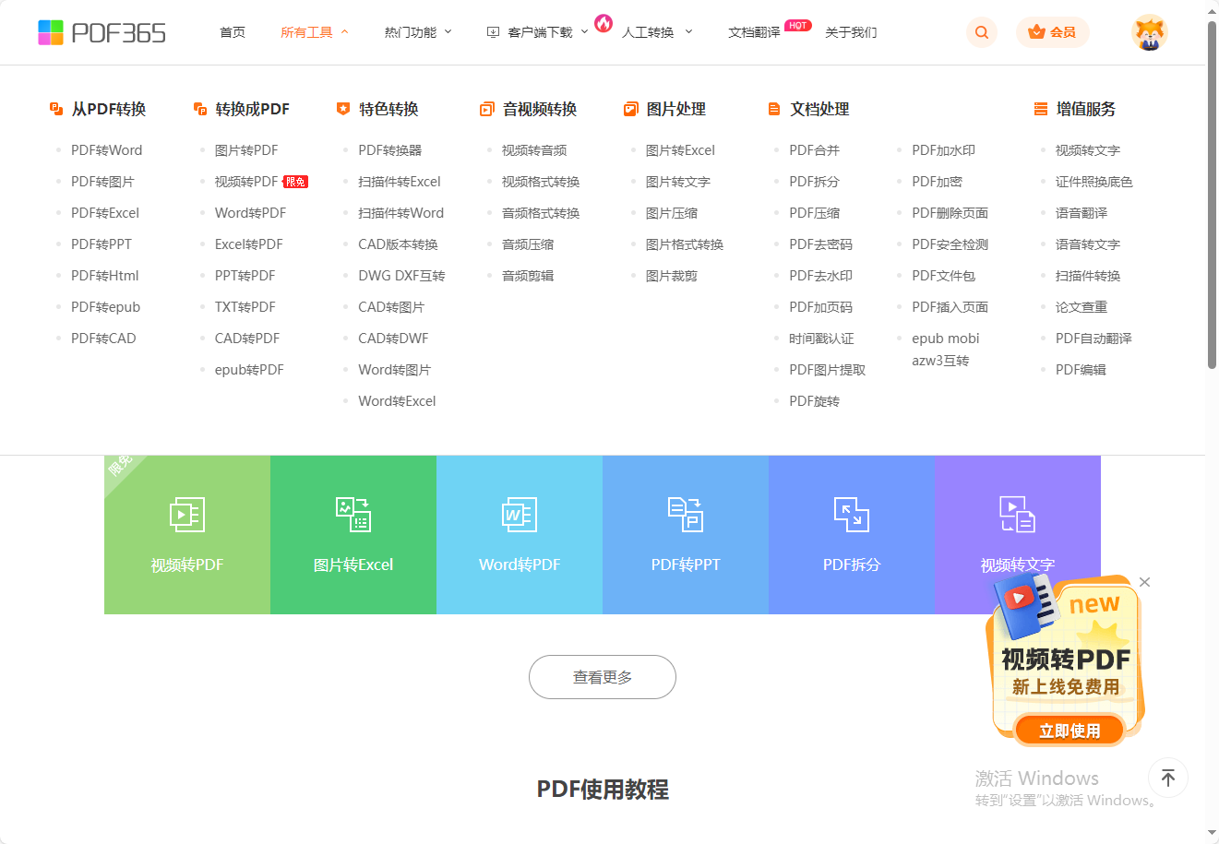Open the Word转Excel link
The height and width of the screenshot is (844, 1219).
coord(397,401)
